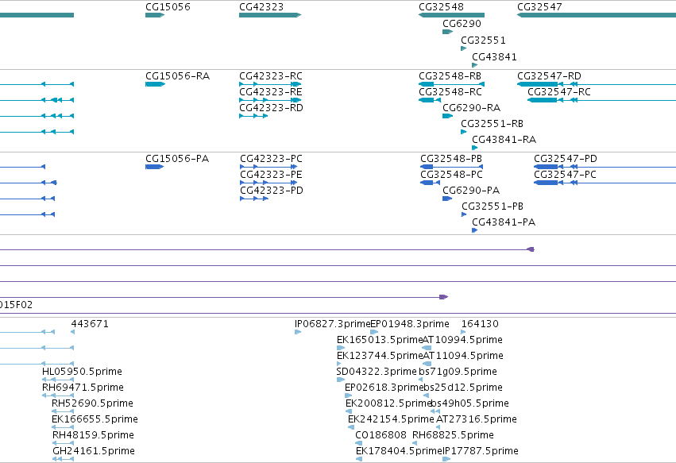Select transcript CG42323-RE
This screenshot has height=463, width=676.
pos(270,100)
